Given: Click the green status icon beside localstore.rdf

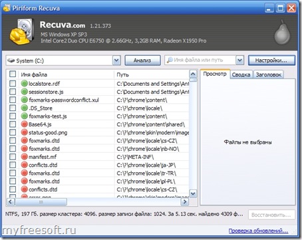Looking at the screenshot, I should click(24, 83).
